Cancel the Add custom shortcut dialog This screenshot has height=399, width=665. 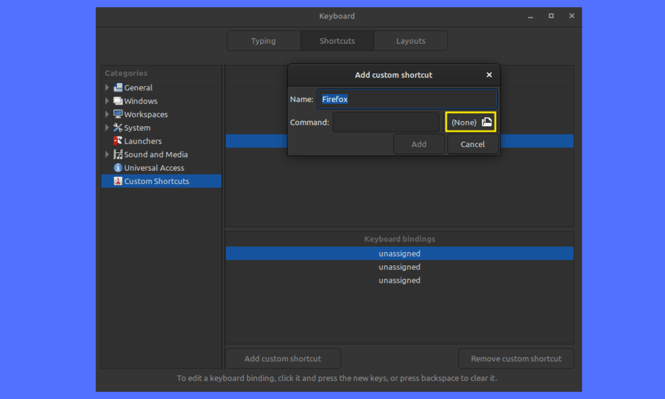(x=473, y=144)
